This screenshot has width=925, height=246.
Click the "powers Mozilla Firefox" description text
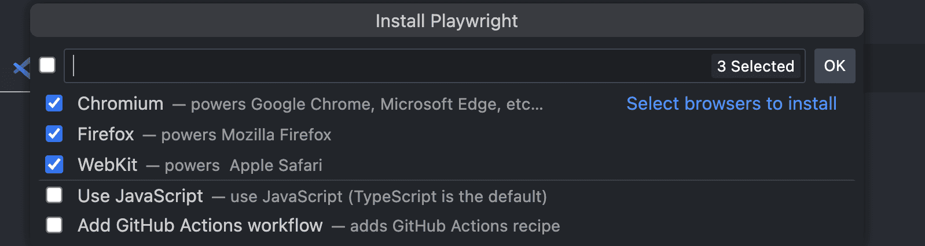246,135
